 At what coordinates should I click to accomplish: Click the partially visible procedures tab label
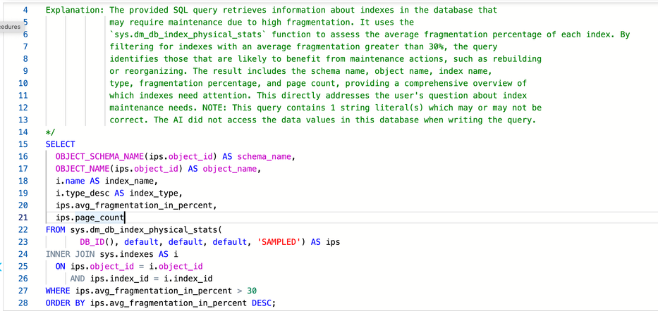point(10,26)
